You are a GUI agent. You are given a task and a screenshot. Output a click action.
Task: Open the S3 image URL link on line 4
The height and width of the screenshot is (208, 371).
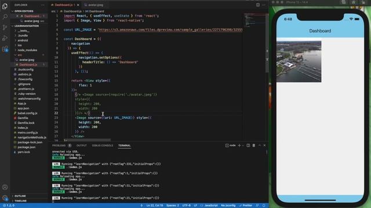[171, 29]
